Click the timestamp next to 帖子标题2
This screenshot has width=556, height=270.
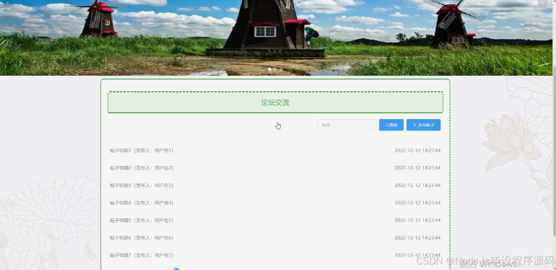[417, 168]
